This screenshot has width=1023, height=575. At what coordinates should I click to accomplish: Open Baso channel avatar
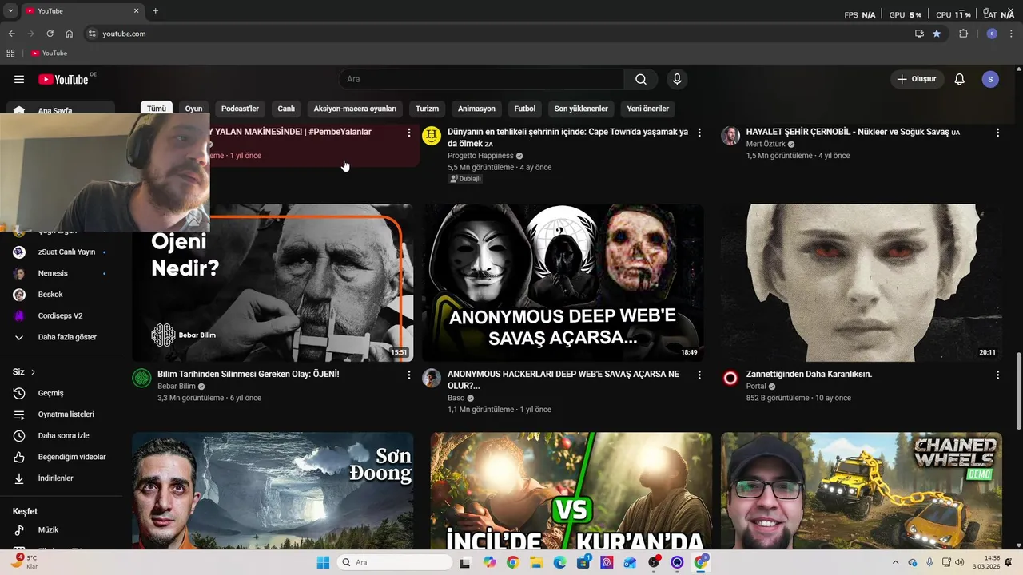point(432,378)
